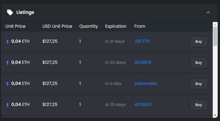Click 0,04 ETH in the 'in 25 days' row

(20, 105)
